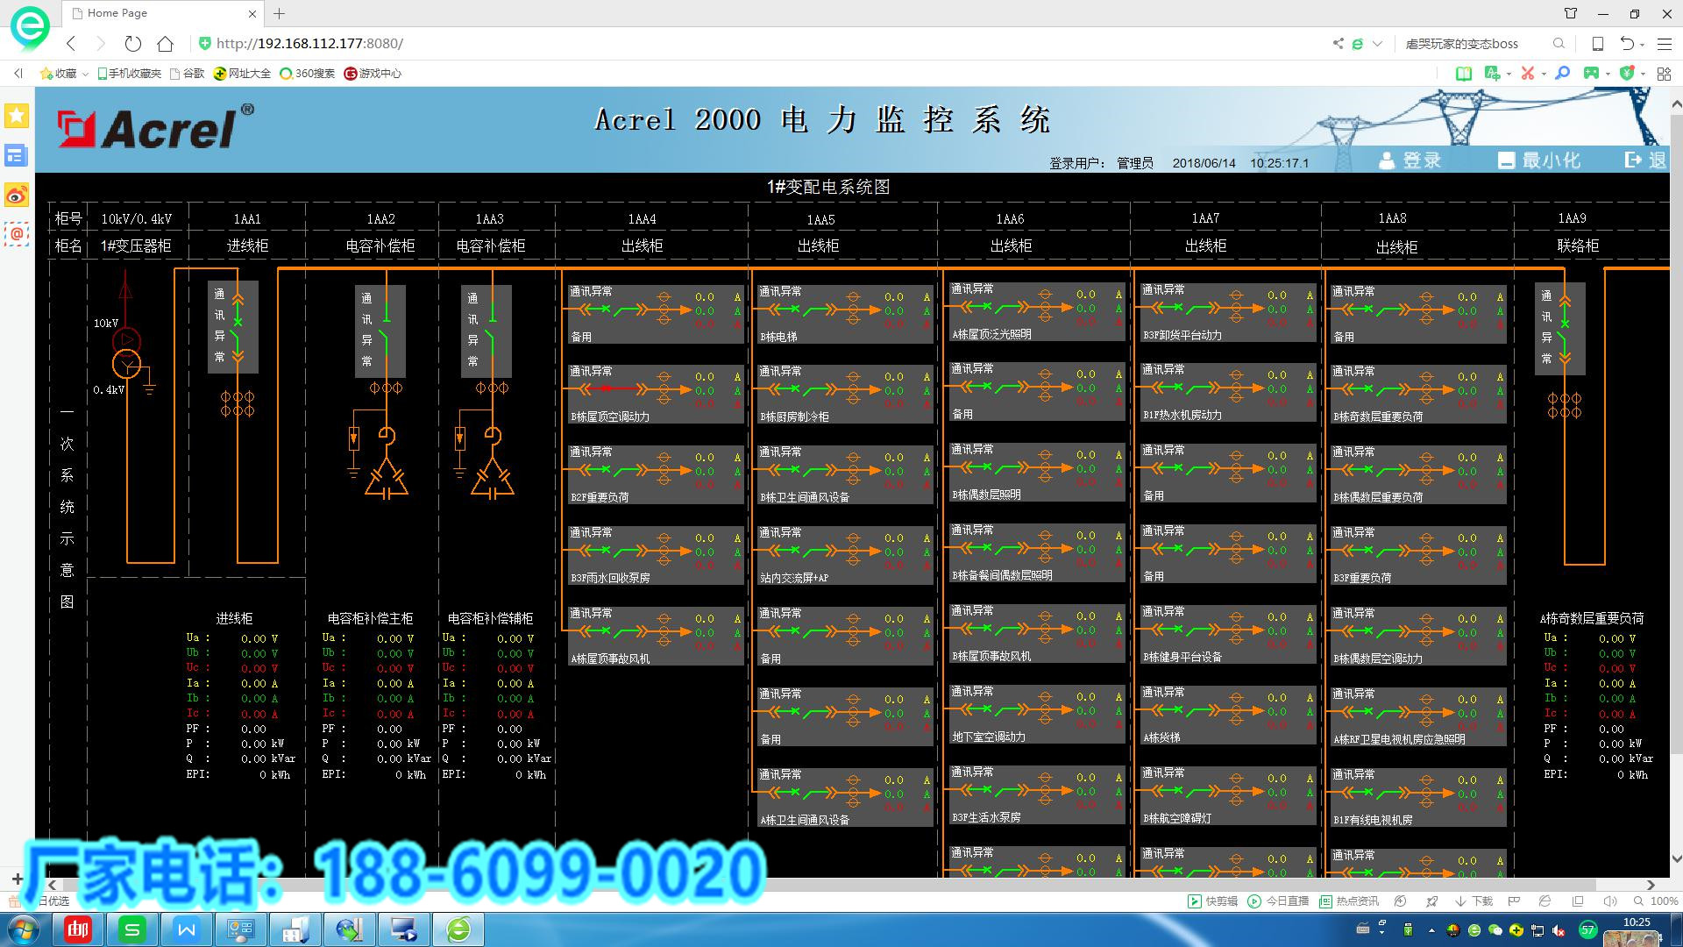Click the 快剪辑 status bar link
The width and height of the screenshot is (1683, 947).
tap(1212, 901)
